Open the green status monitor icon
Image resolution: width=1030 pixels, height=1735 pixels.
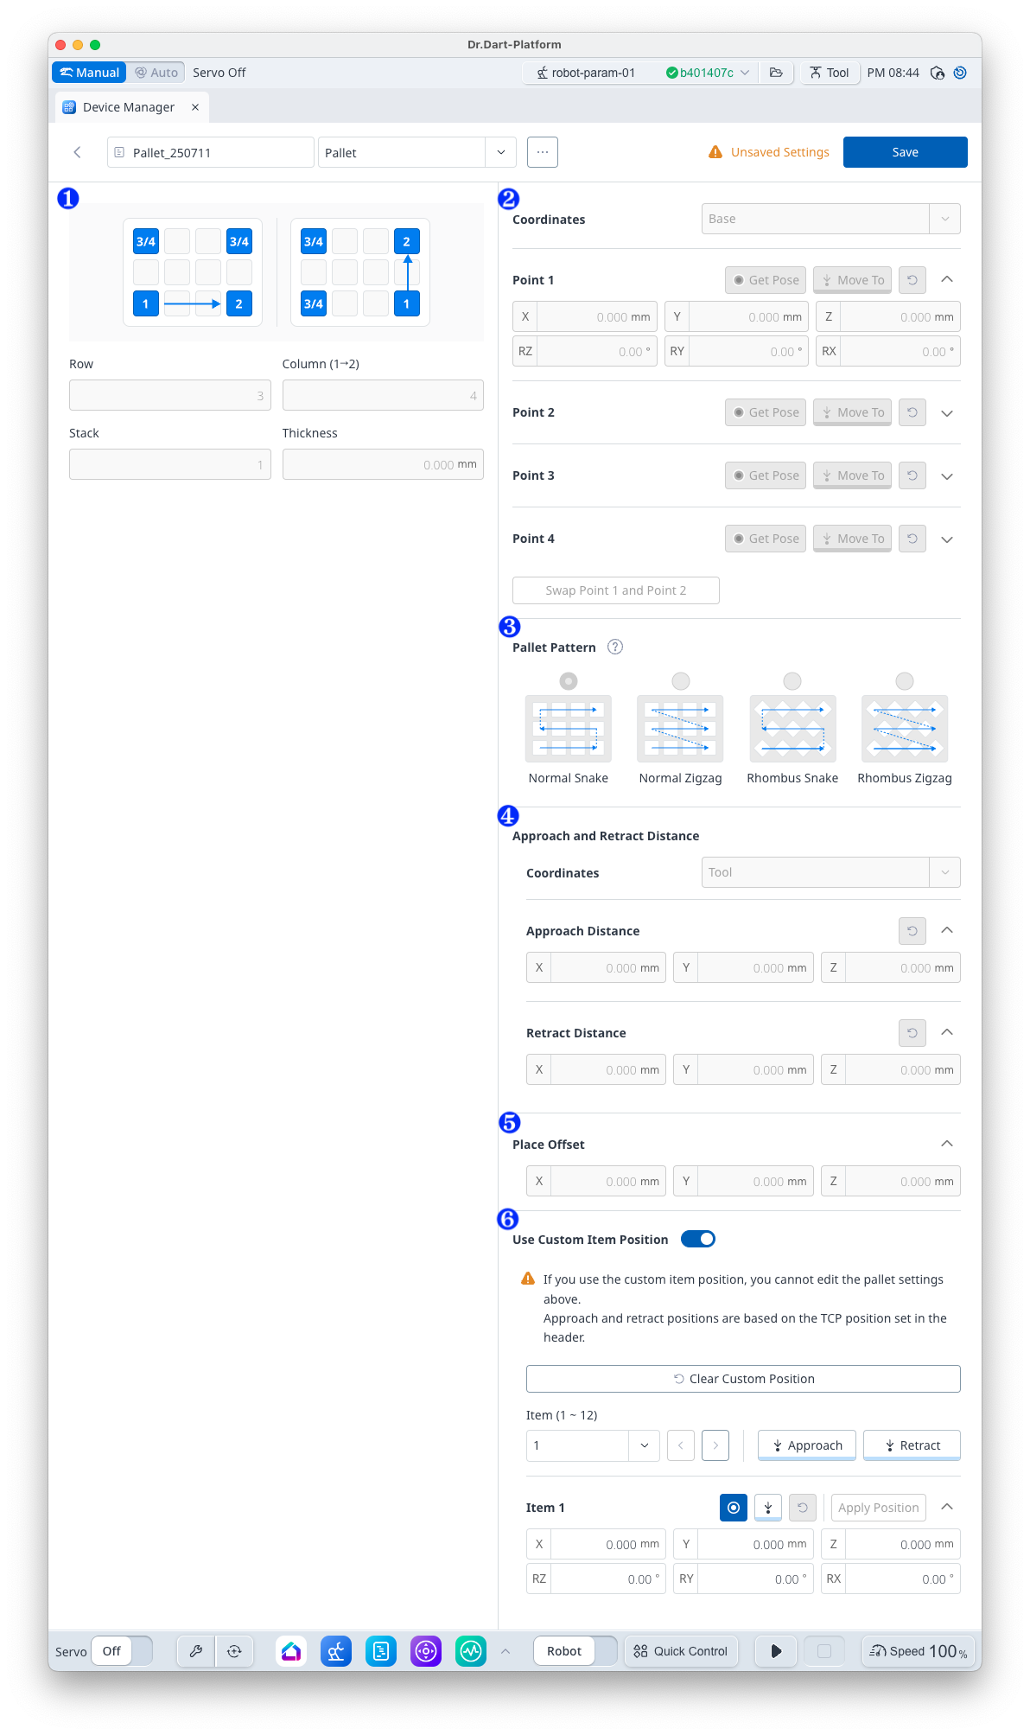coord(471,1651)
